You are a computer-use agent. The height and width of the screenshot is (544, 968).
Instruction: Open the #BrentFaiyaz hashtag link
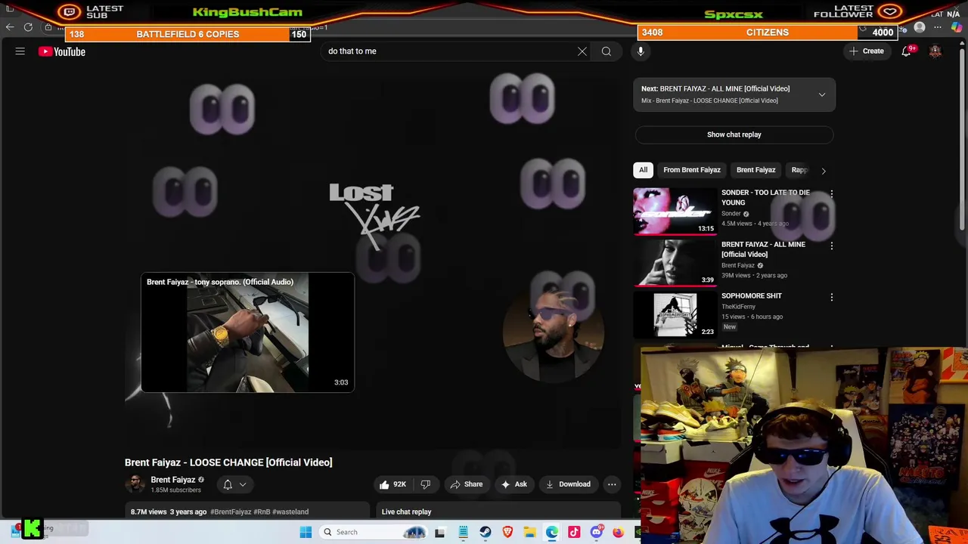(x=231, y=512)
